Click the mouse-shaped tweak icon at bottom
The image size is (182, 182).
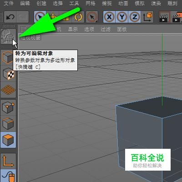coord(8,176)
